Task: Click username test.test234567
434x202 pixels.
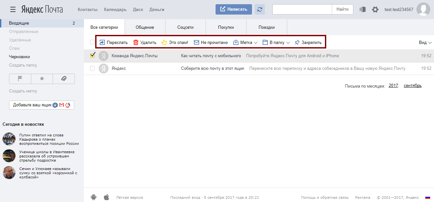Action: (x=399, y=9)
